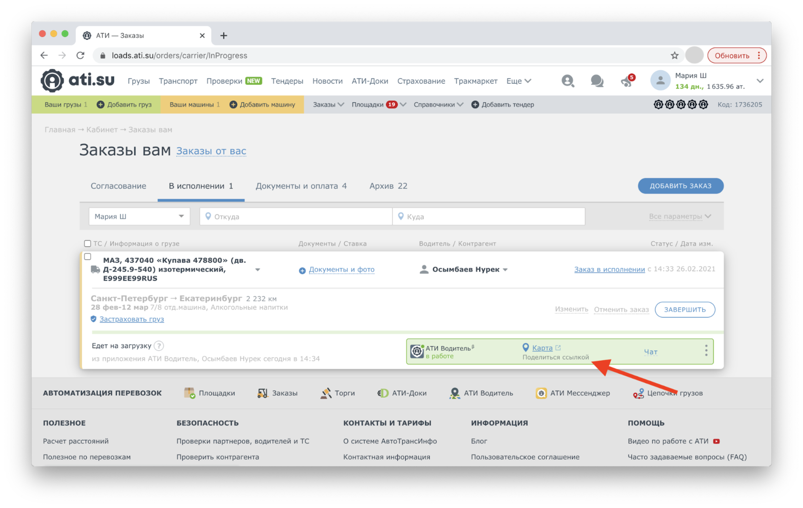Open the Мария Ш filter combo box
This screenshot has width=803, height=508.
pos(139,216)
